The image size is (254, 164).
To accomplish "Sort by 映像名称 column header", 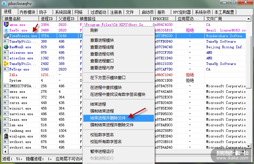I will tap(21, 19).
